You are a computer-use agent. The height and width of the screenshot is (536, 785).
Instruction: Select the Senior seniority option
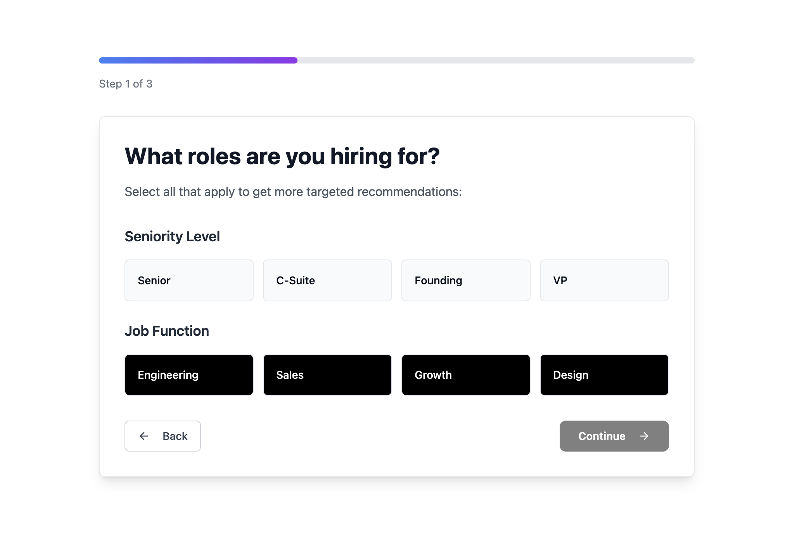coord(189,280)
